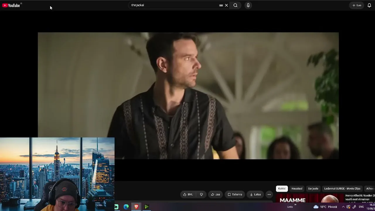375x211 pixels.
Task: Open the Henry Aflecht video title link
Action: [x=360, y=197]
